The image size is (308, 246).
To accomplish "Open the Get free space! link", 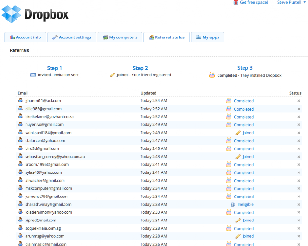I will (x=254, y=2).
